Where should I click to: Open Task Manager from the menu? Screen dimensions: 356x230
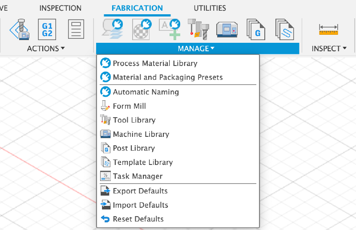[x=178, y=176]
